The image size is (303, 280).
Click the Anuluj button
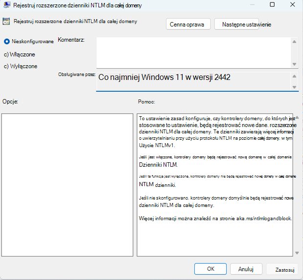(x=246, y=269)
